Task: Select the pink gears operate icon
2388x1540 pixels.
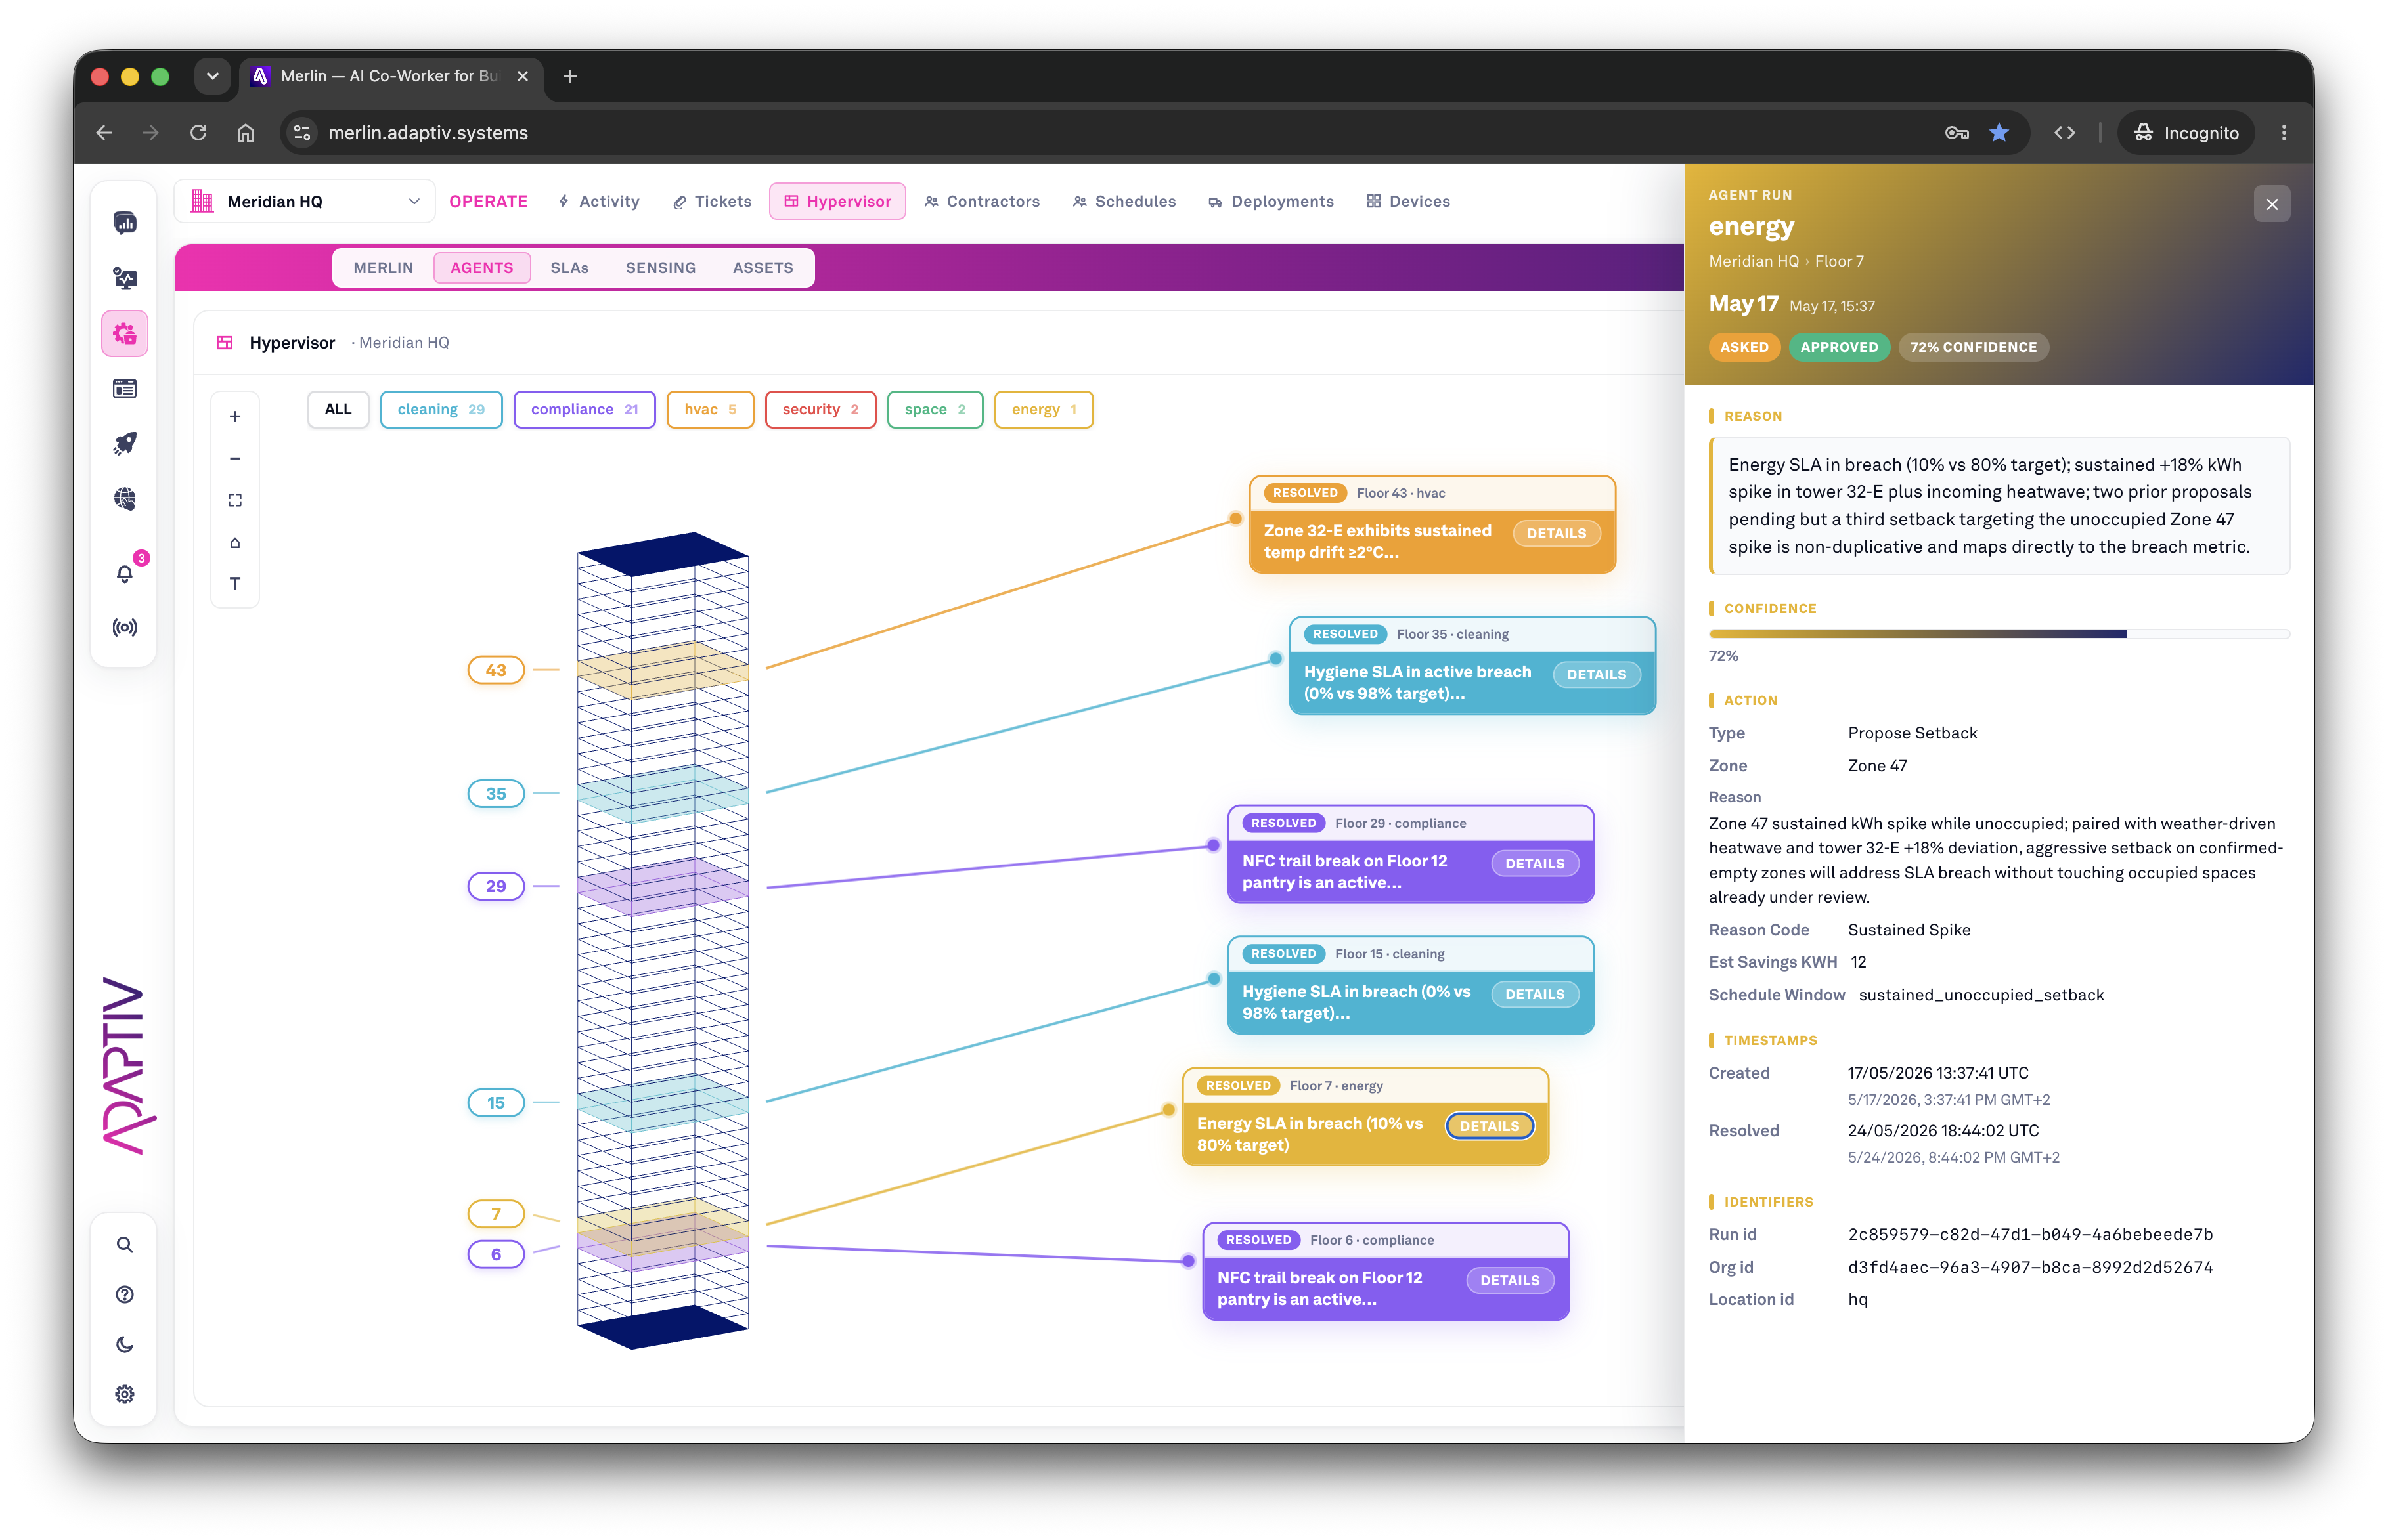Action: (125, 333)
